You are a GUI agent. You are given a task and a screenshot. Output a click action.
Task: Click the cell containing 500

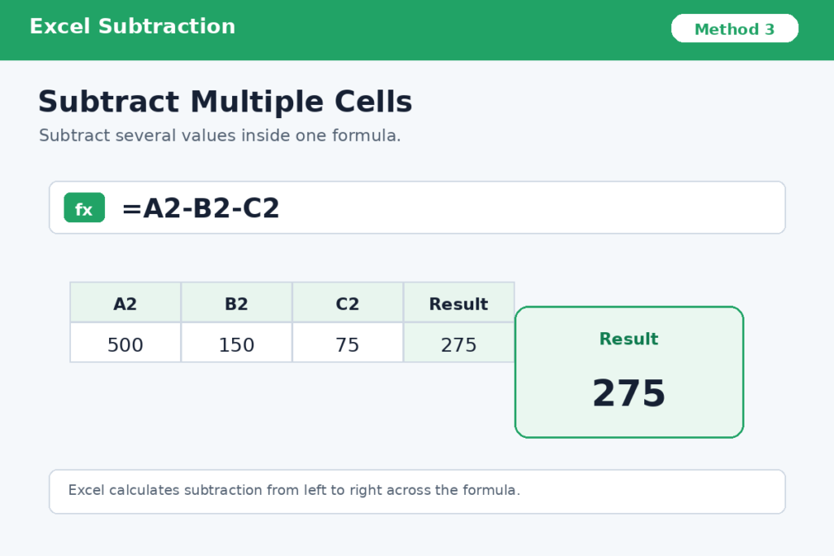125,343
